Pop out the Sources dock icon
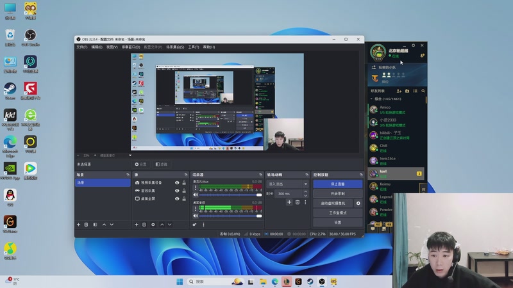The image size is (513, 288). point(186,175)
